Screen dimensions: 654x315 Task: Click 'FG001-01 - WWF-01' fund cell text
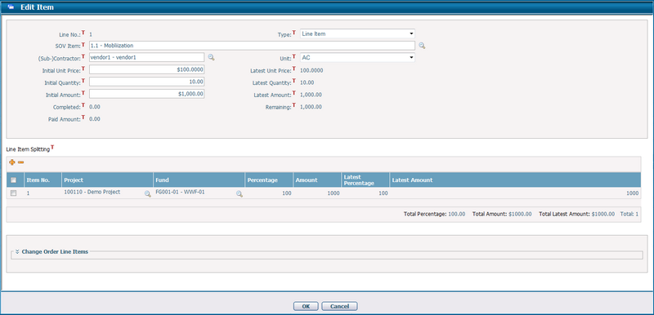click(180, 193)
